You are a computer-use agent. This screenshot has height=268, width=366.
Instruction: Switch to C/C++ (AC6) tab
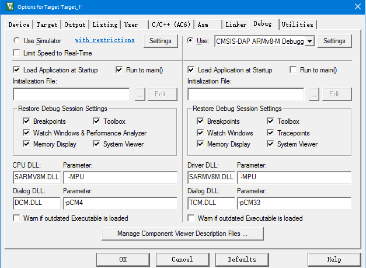point(171,25)
